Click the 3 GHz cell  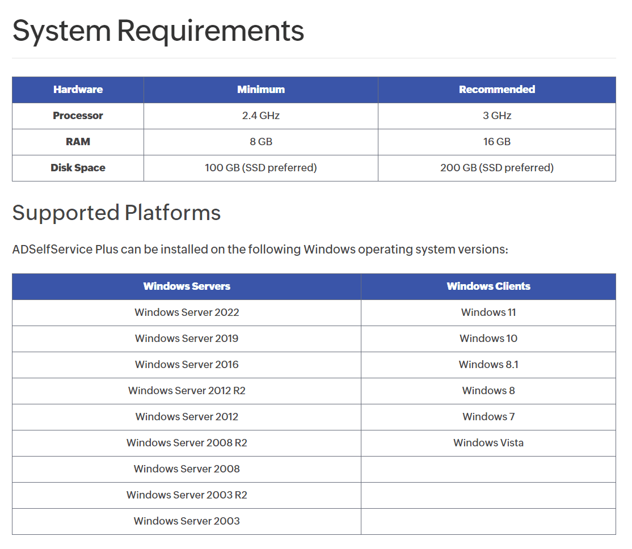tap(497, 116)
